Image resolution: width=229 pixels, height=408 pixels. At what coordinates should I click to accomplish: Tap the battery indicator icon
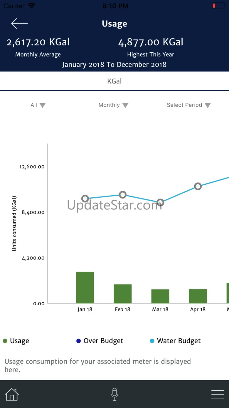(x=219, y=6)
